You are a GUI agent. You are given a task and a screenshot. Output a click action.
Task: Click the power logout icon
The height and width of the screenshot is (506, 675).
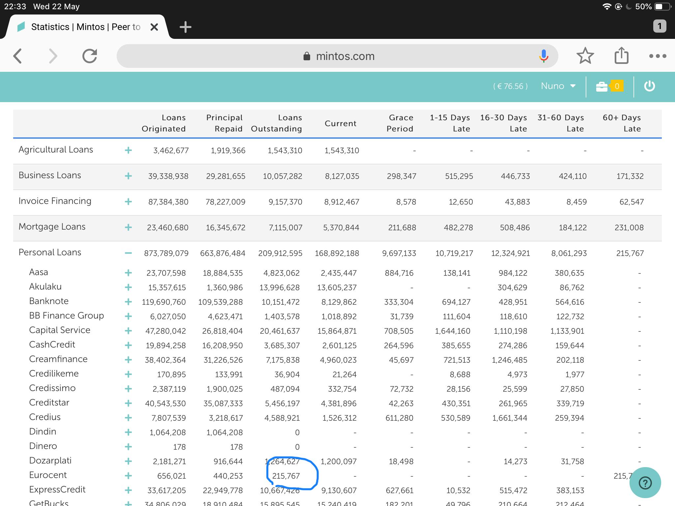[649, 86]
